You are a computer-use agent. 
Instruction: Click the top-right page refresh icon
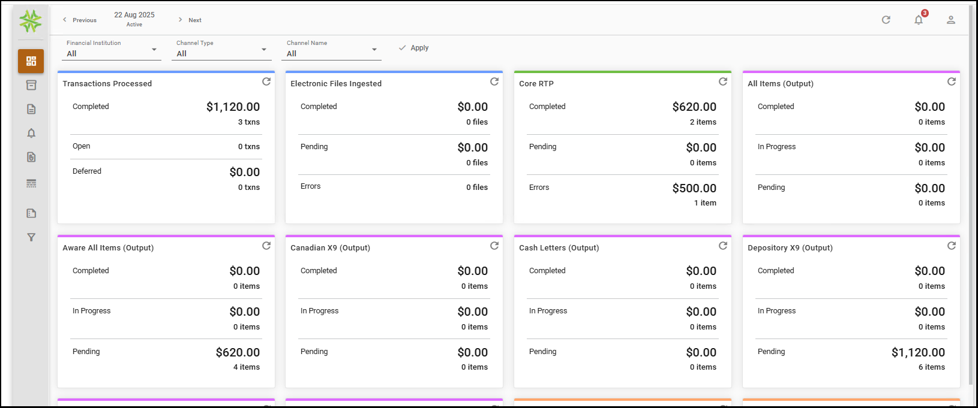[x=886, y=20]
